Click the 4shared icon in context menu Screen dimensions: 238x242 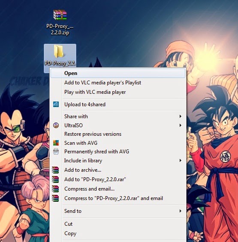(56, 105)
